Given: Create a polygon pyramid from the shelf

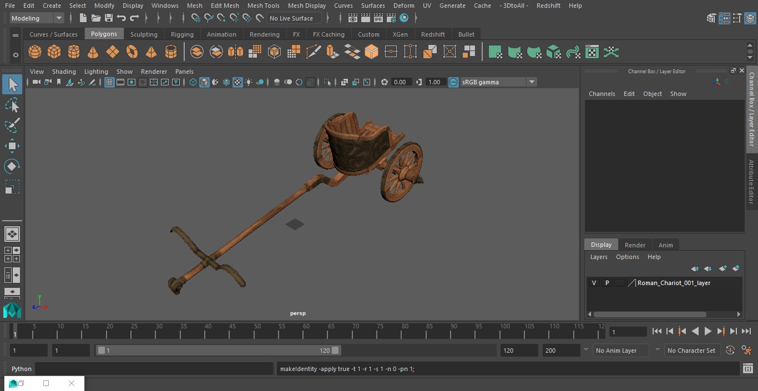Looking at the screenshot, I should [151, 52].
